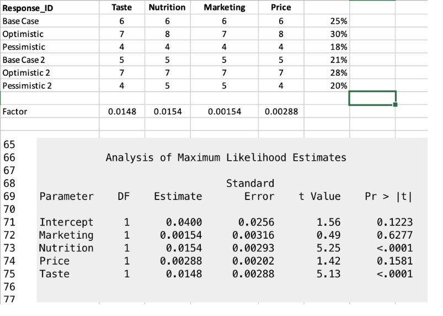The image size is (443, 316).
Task: Select the 'Intercept' parameter name
Action: pyautogui.click(x=66, y=222)
